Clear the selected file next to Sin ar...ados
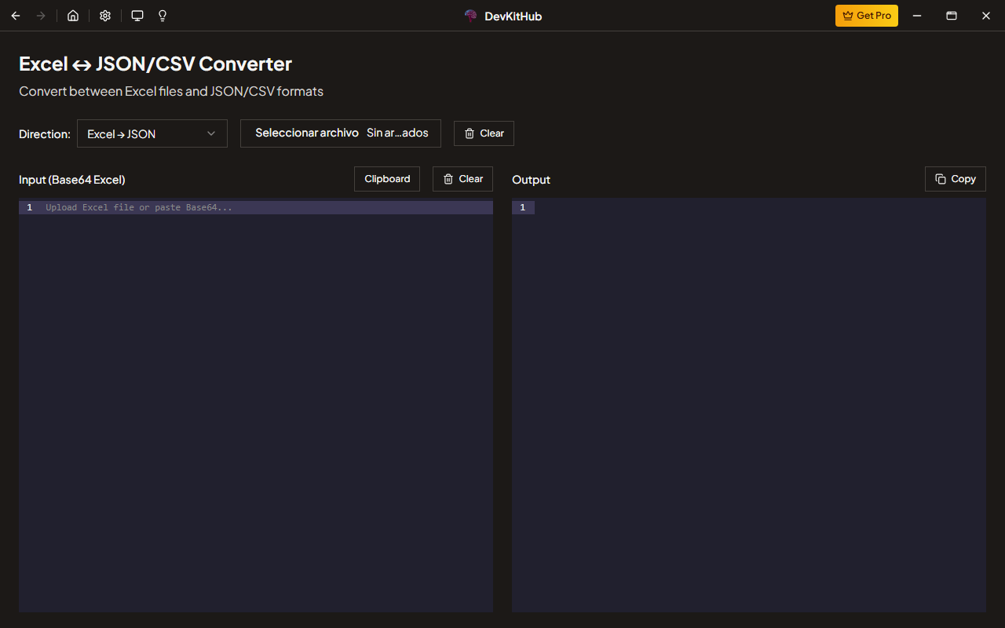Viewport: 1005px width, 628px height. tap(484, 133)
